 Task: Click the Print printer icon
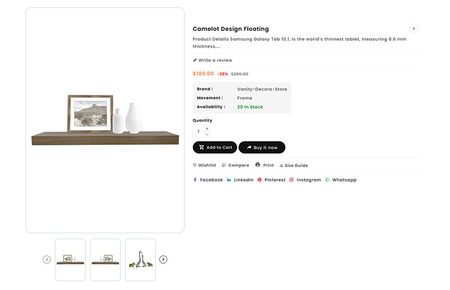click(x=258, y=165)
